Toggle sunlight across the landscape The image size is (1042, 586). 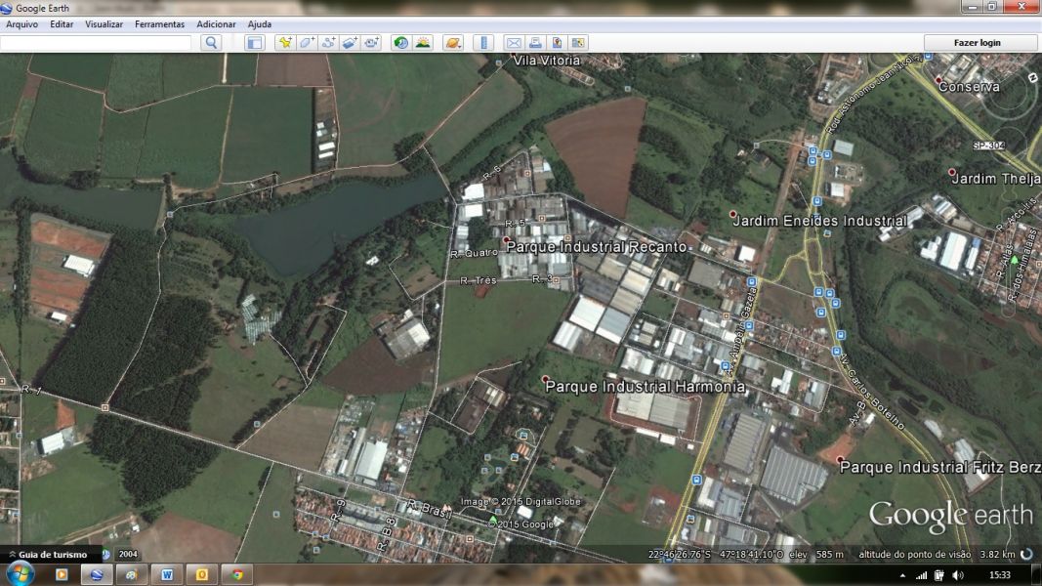(x=422, y=43)
